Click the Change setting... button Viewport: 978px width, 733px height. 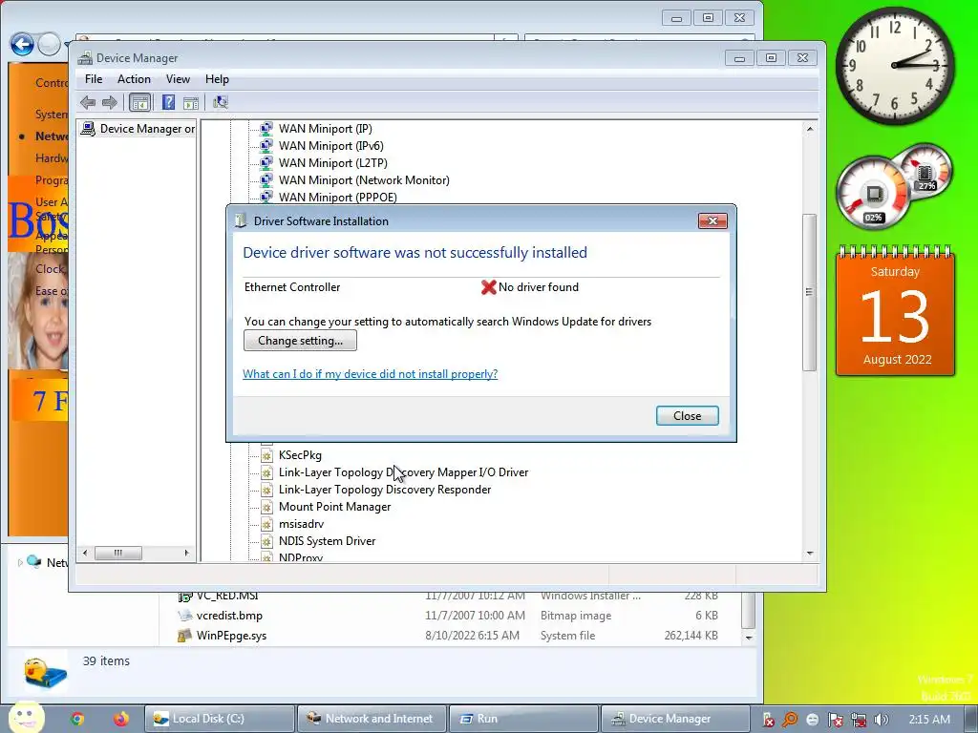300,341
